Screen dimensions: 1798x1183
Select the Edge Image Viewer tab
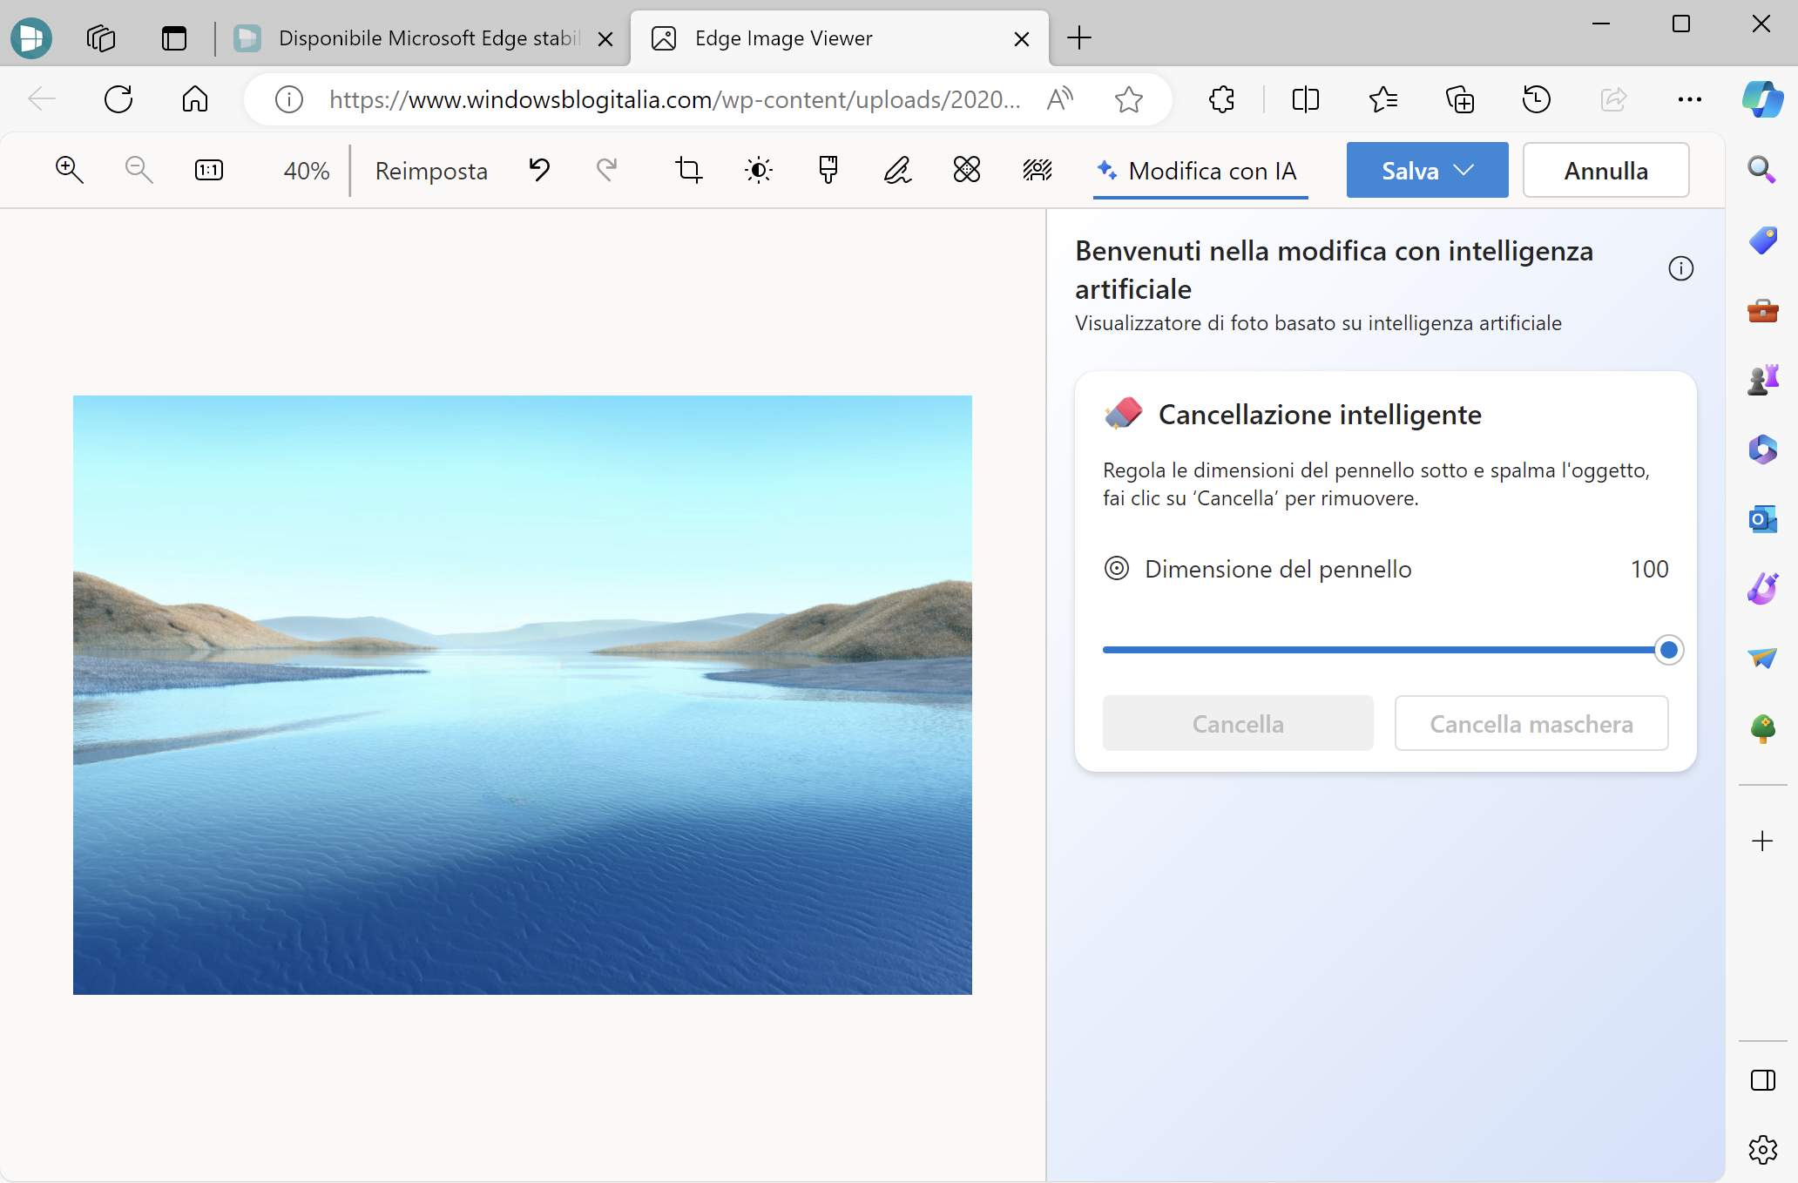click(840, 38)
